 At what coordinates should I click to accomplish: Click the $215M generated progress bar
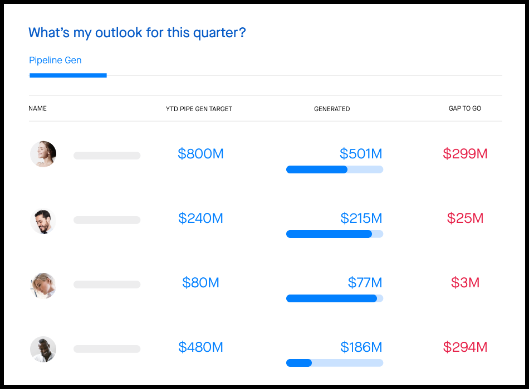(334, 234)
